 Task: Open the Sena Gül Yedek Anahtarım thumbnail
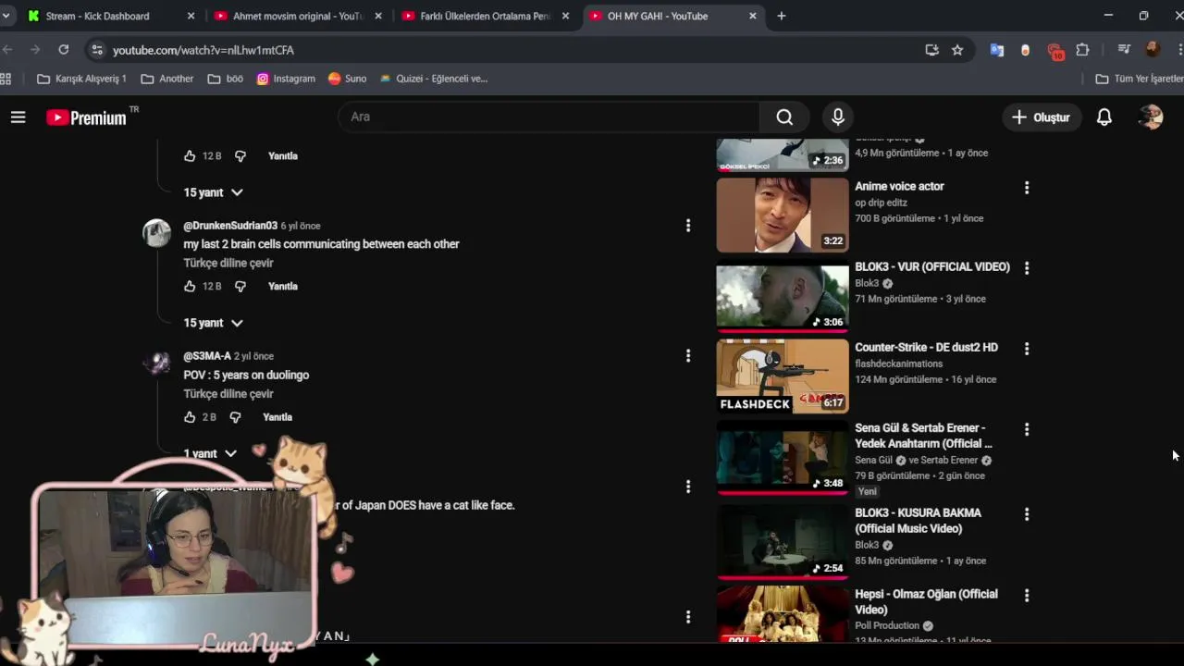[x=783, y=456]
